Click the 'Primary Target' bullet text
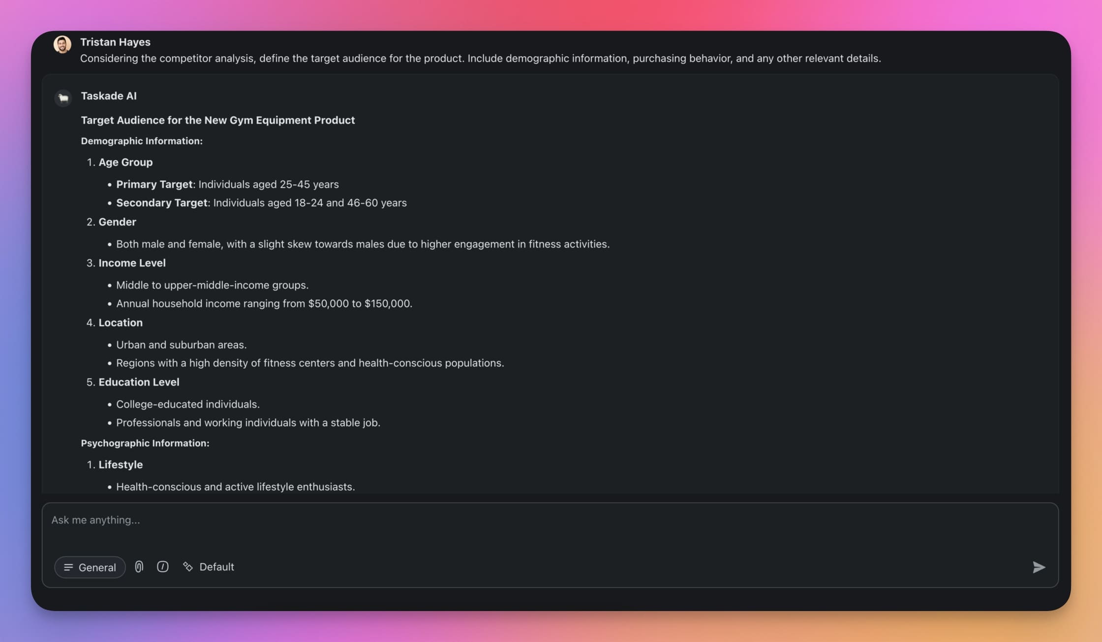1102x642 pixels. [x=154, y=184]
